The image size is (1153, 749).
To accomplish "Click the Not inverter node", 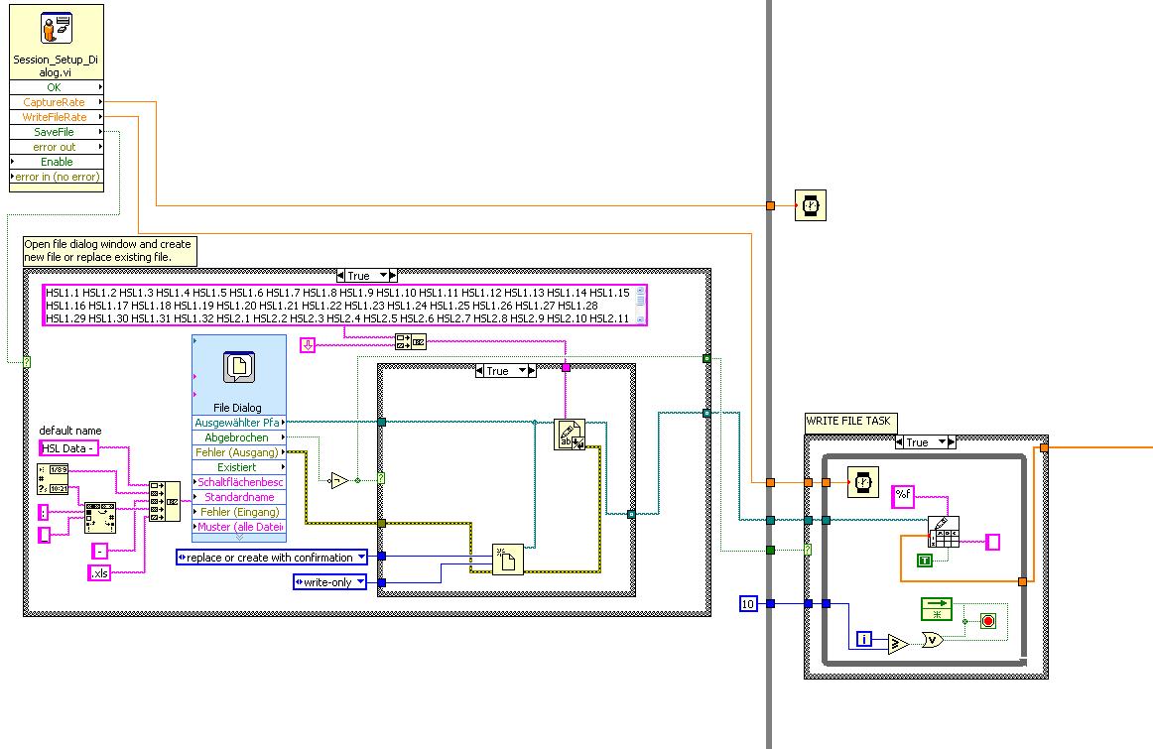I will point(339,481).
